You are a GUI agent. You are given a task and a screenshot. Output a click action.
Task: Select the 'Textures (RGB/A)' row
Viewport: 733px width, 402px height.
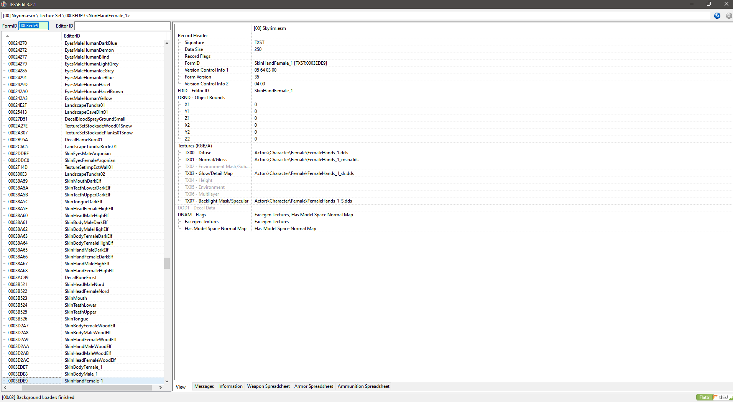(x=195, y=146)
